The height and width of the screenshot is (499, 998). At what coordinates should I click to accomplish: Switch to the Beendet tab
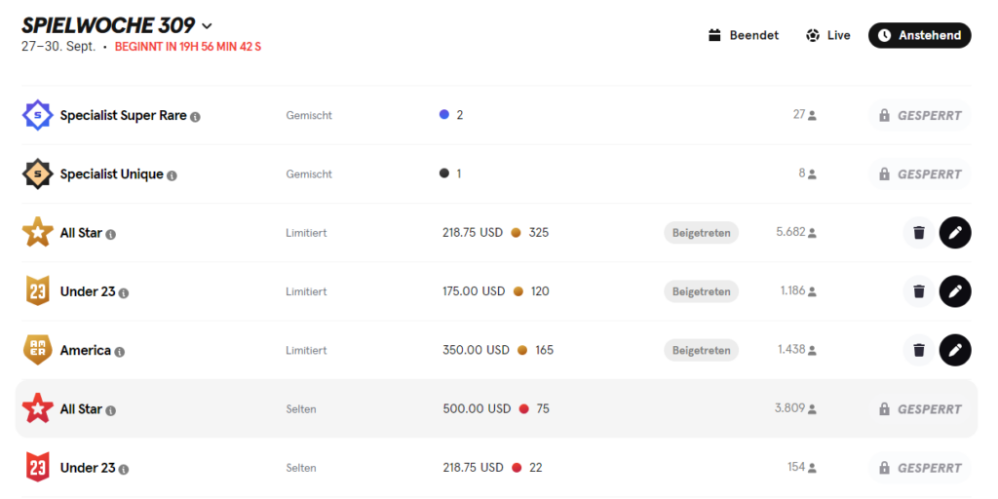pos(744,36)
